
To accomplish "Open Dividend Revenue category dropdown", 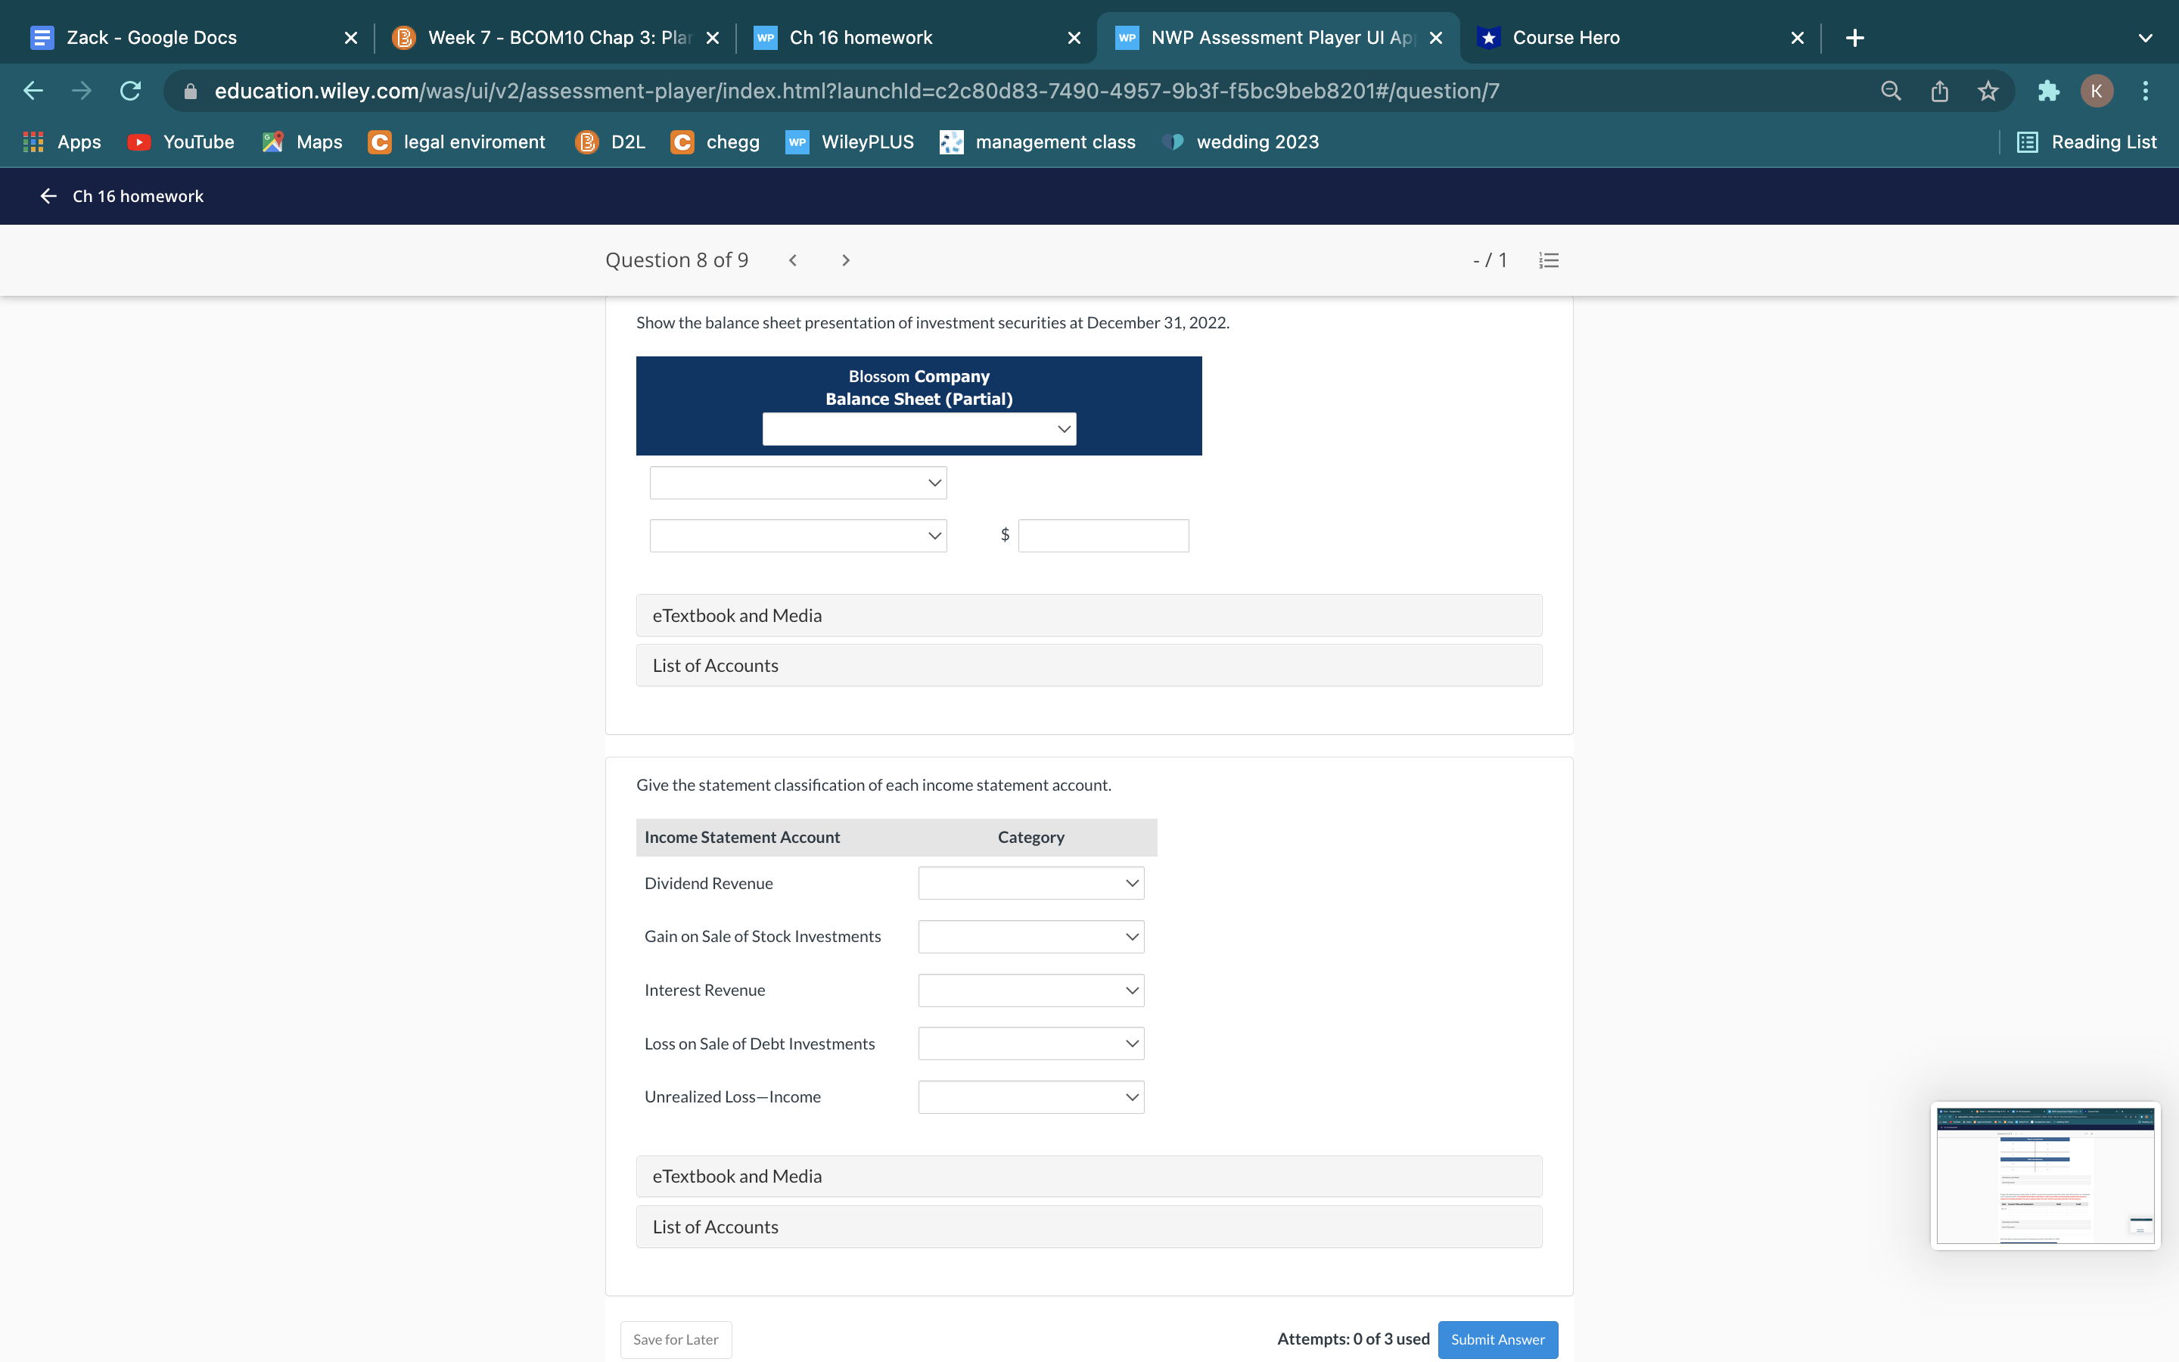I will click(x=1030, y=883).
